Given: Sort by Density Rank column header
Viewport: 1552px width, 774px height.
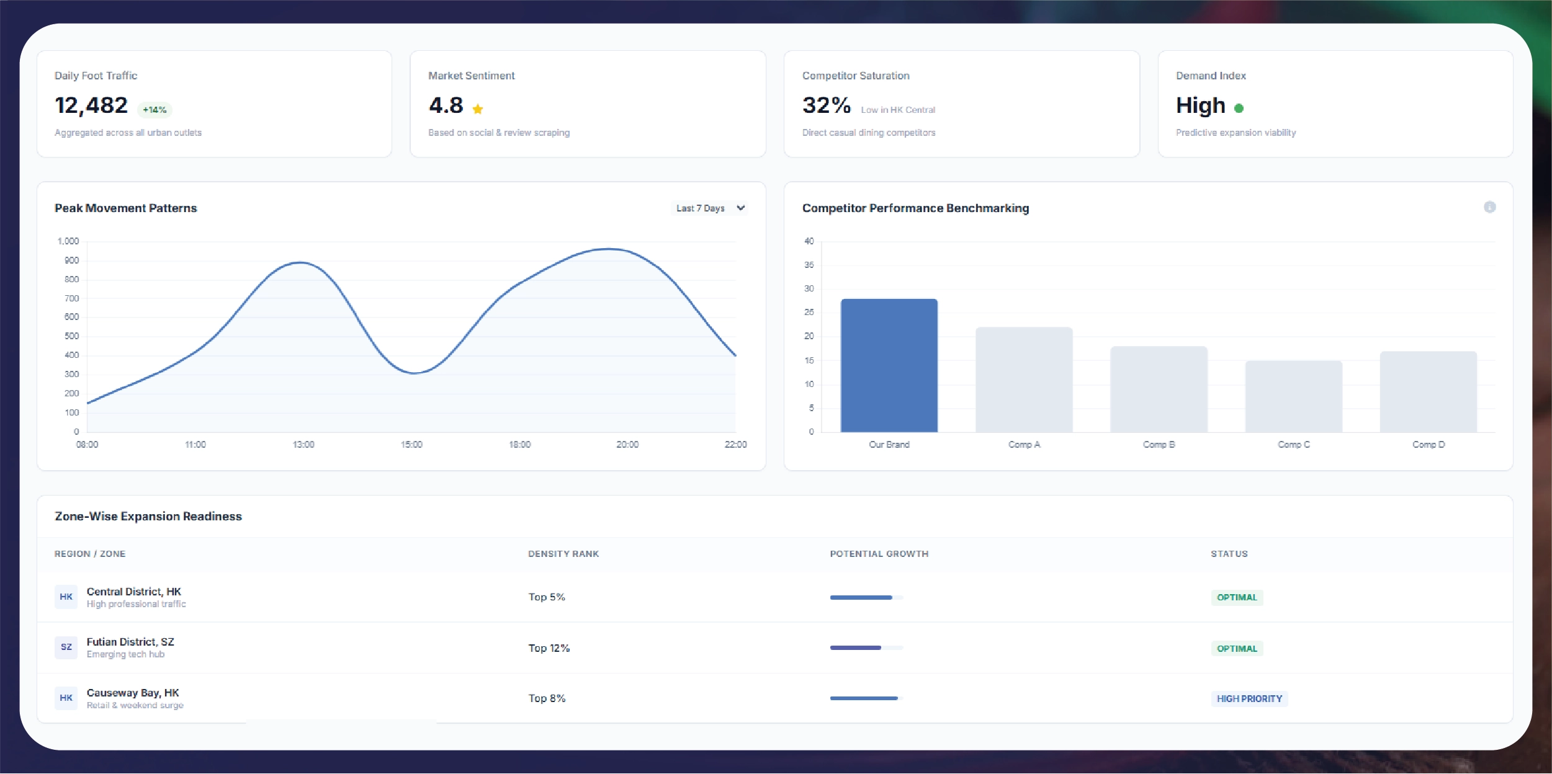Looking at the screenshot, I should pos(563,554).
